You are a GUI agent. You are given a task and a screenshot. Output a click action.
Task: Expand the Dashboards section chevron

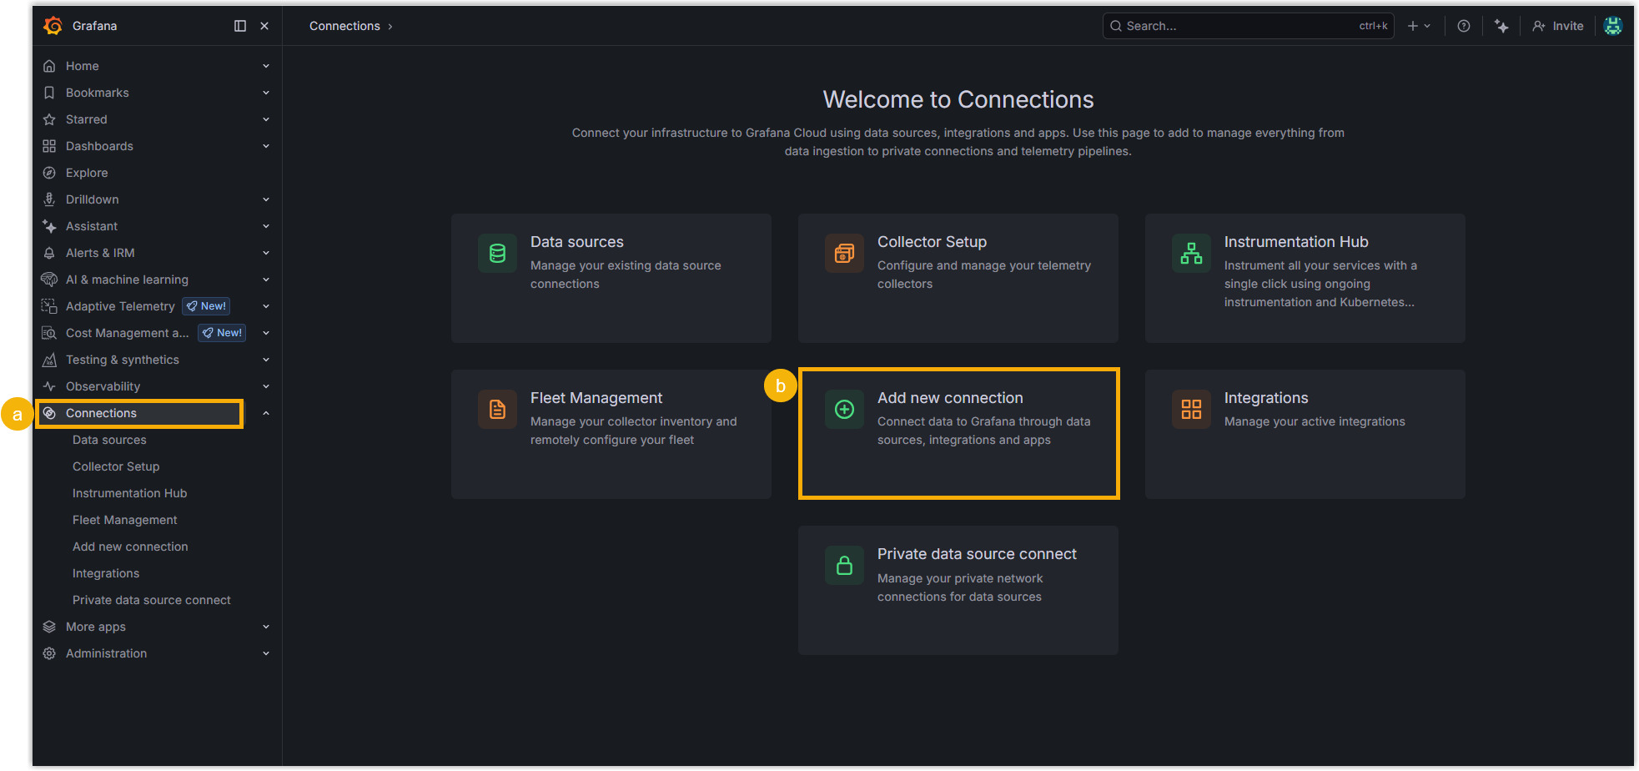tap(266, 146)
